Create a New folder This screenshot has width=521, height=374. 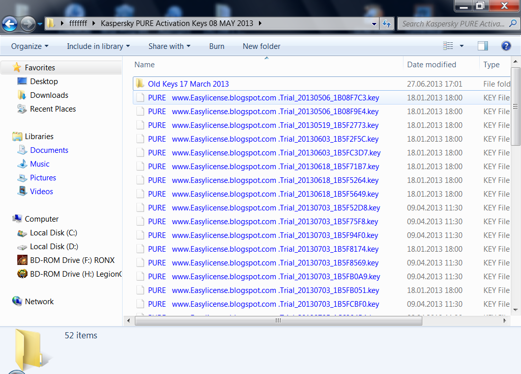(262, 46)
